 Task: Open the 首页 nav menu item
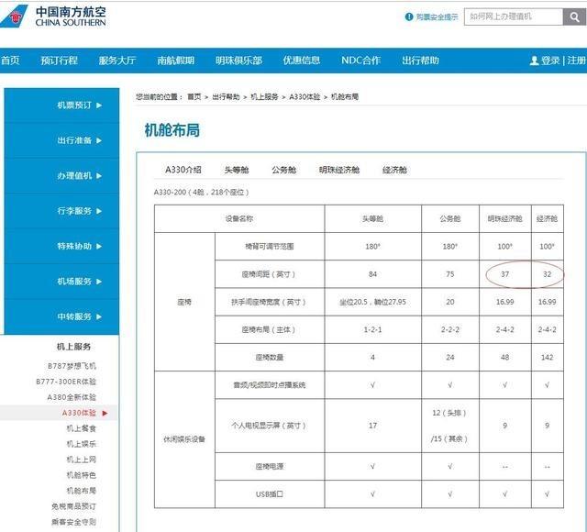pyautogui.click(x=10, y=61)
